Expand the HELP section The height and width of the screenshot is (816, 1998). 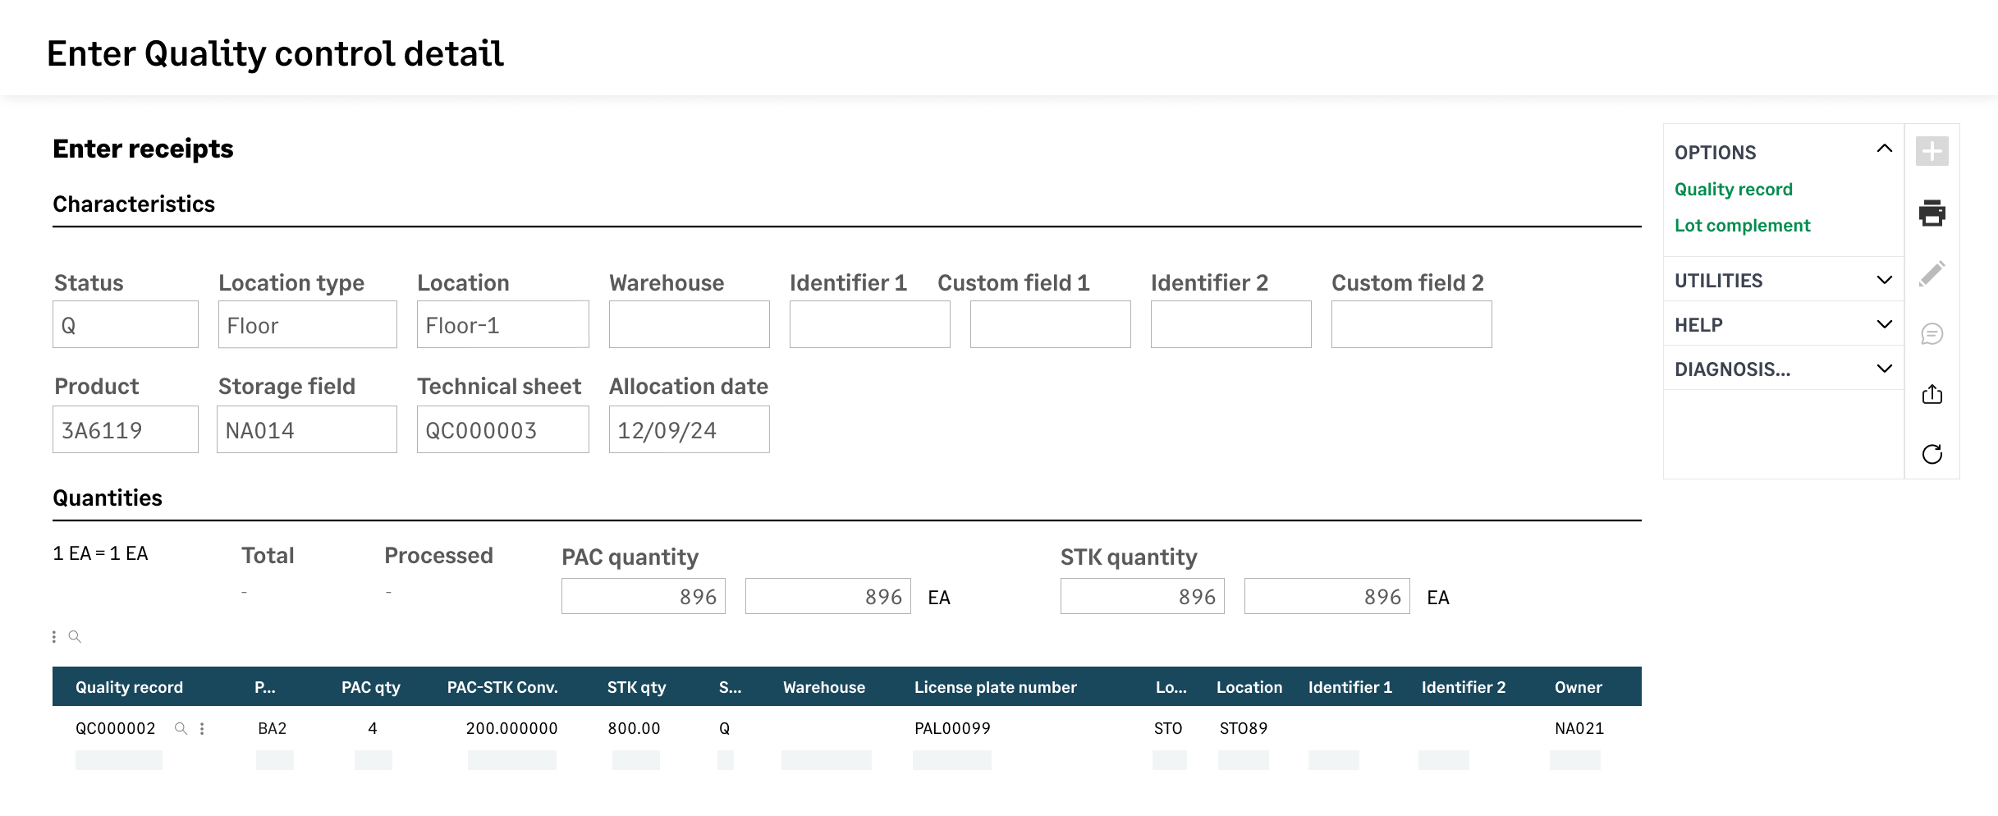[x=1884, y=324]
